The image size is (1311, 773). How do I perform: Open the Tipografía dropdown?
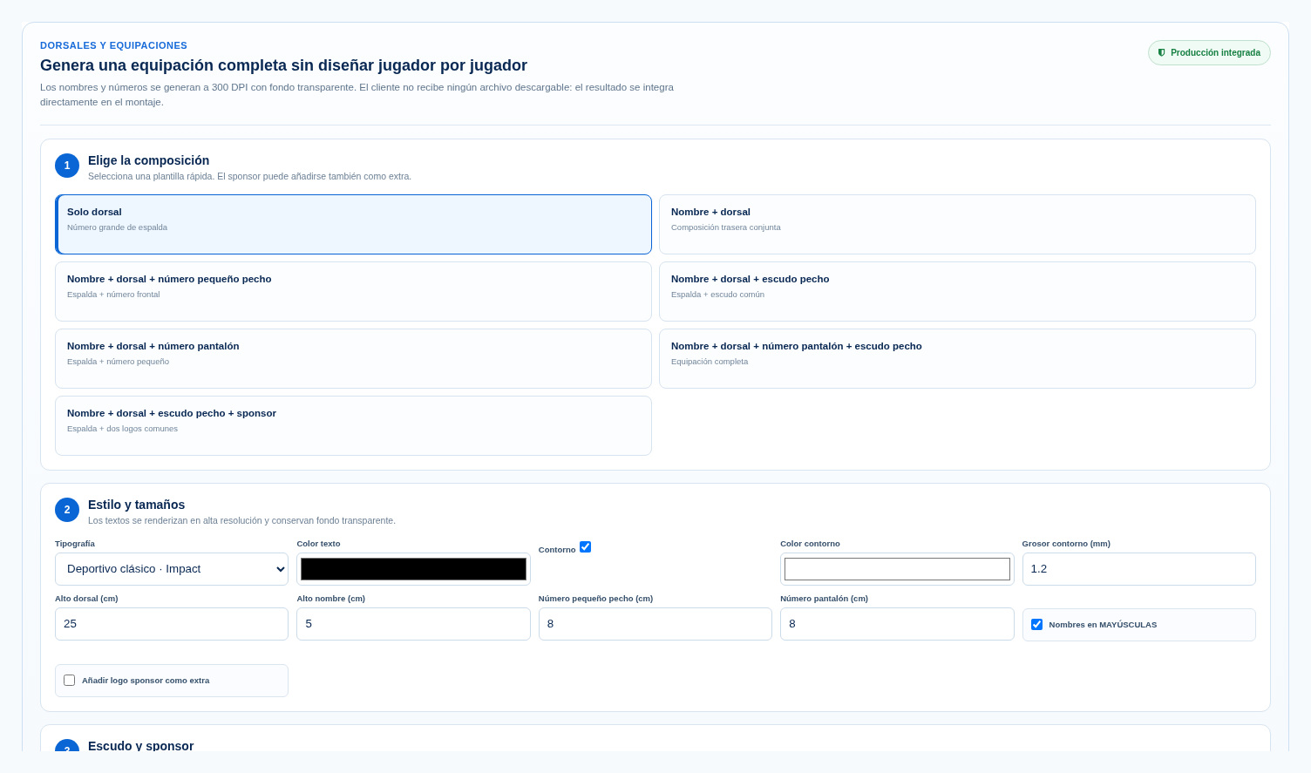coord(172,569)
